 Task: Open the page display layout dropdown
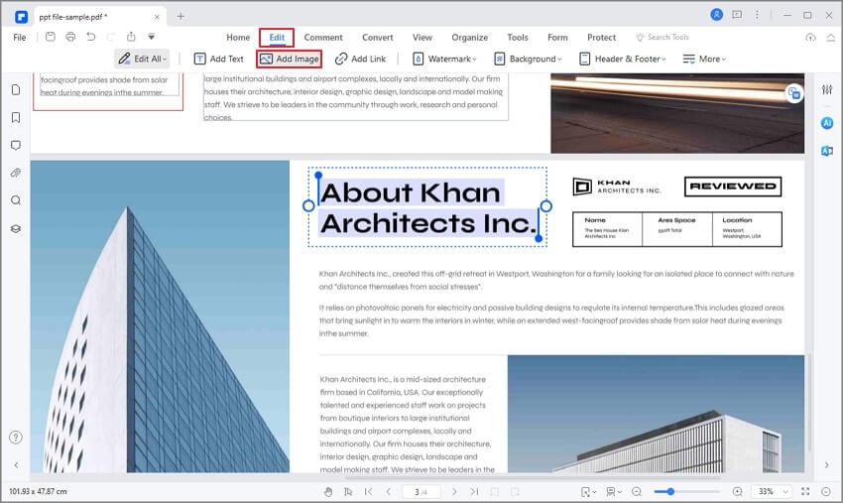[614, 492]
